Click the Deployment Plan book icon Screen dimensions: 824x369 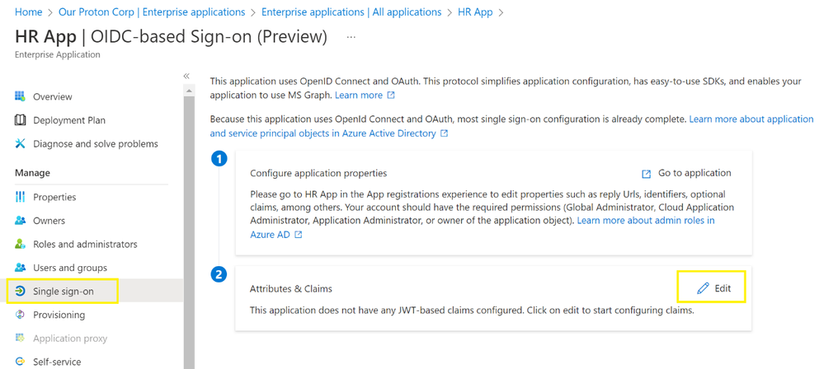click(20, 120)
